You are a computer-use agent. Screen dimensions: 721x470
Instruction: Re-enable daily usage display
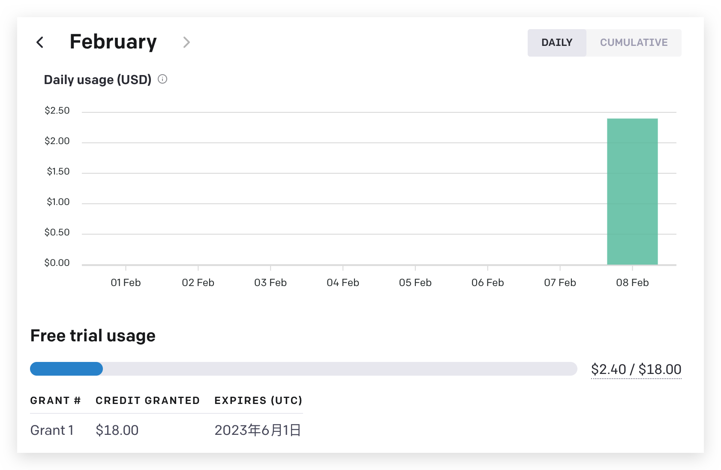[557, 42]
